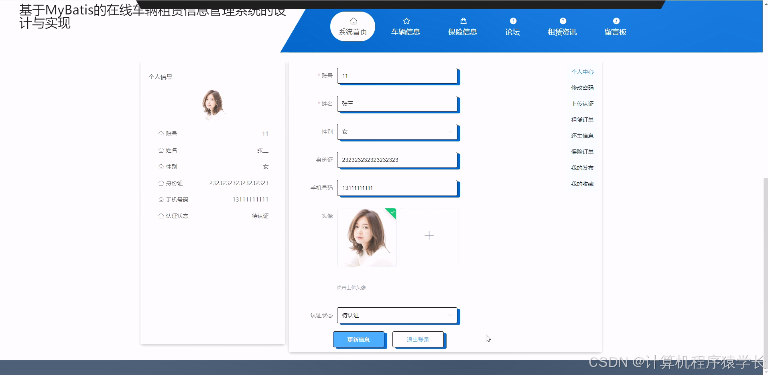Select 我的发布 in the side menu
Image resolution: width=768 pixels, height=375 pixels.
582,168
